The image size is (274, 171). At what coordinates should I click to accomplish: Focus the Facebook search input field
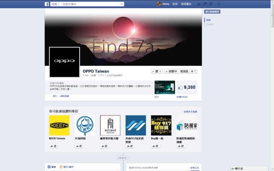85,4
